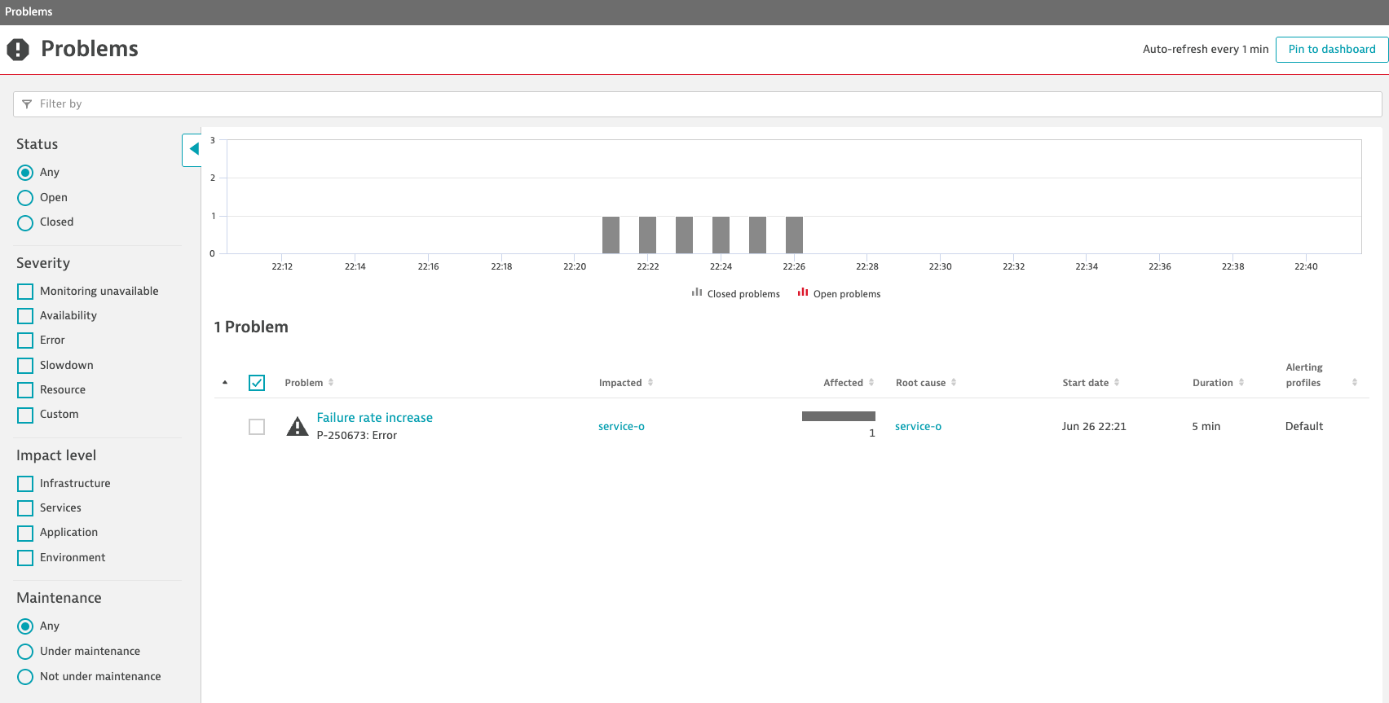1389x703 pixels.
Task: Sort by the Start date column
Action: 1086,383
